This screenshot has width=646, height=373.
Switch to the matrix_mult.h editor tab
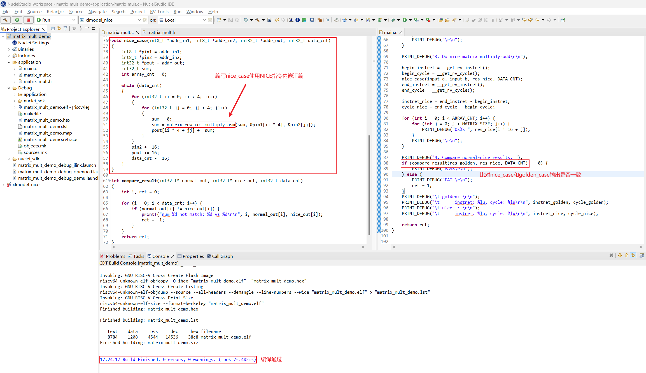click(x=159, y=32)
